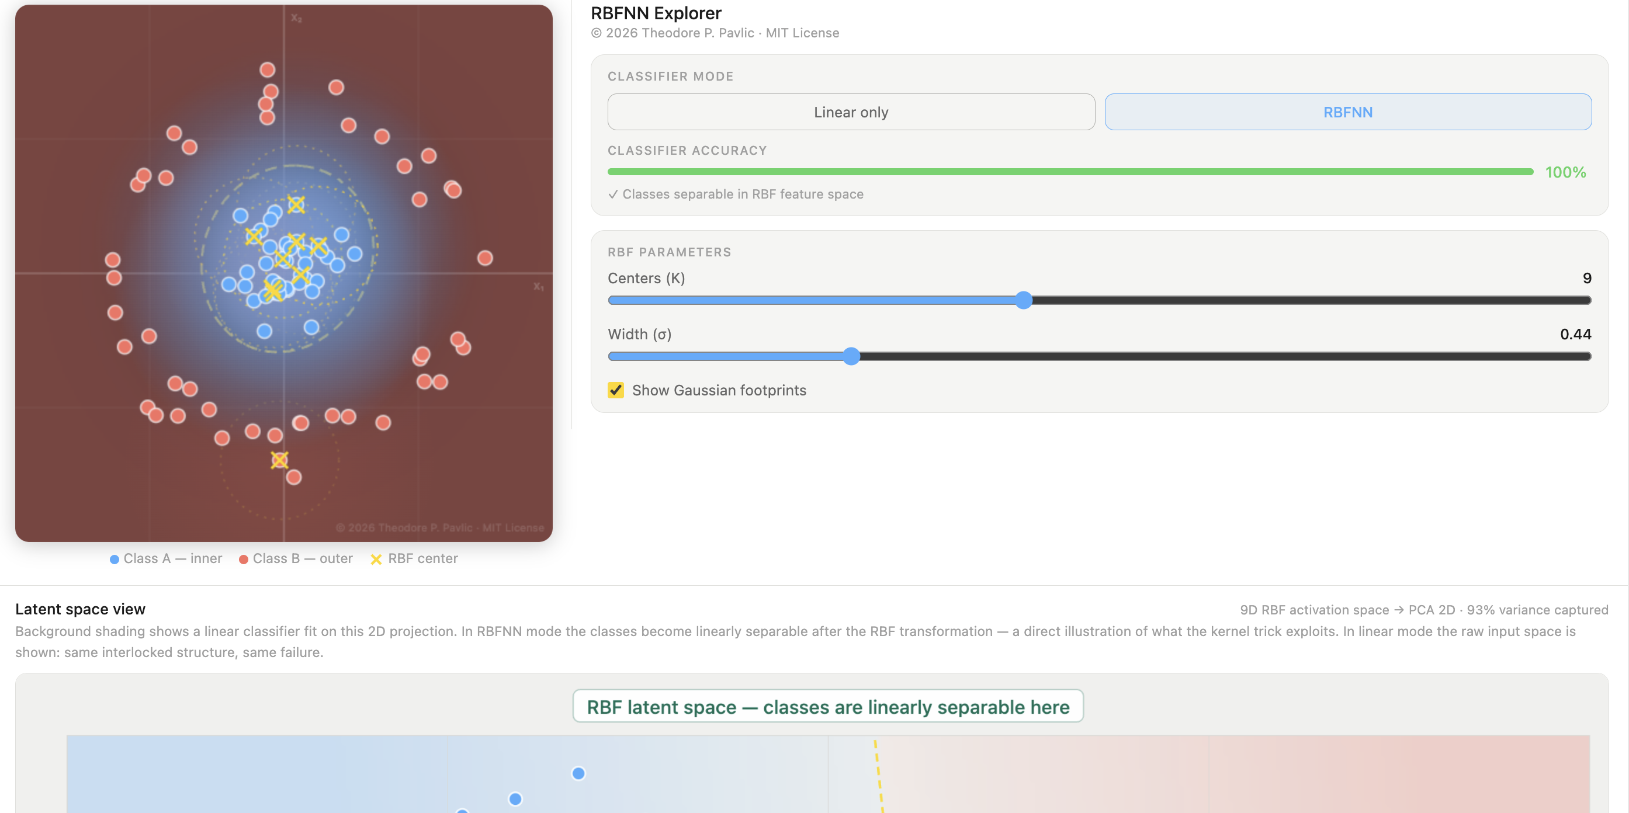Click the X₁ axis label in the scatter plot
This screenshot has width=1629, height=813.
click(538, 286)
